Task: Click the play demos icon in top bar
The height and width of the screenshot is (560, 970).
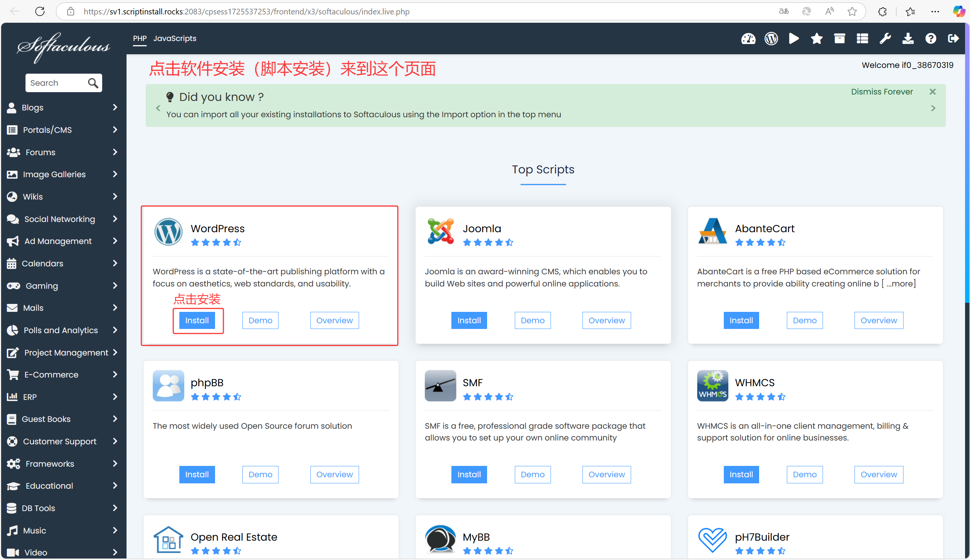Action: click(794, 38)
